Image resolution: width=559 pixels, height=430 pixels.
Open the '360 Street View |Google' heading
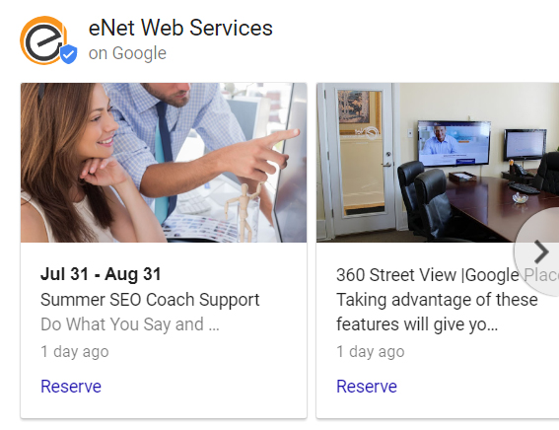pos(428,275)
